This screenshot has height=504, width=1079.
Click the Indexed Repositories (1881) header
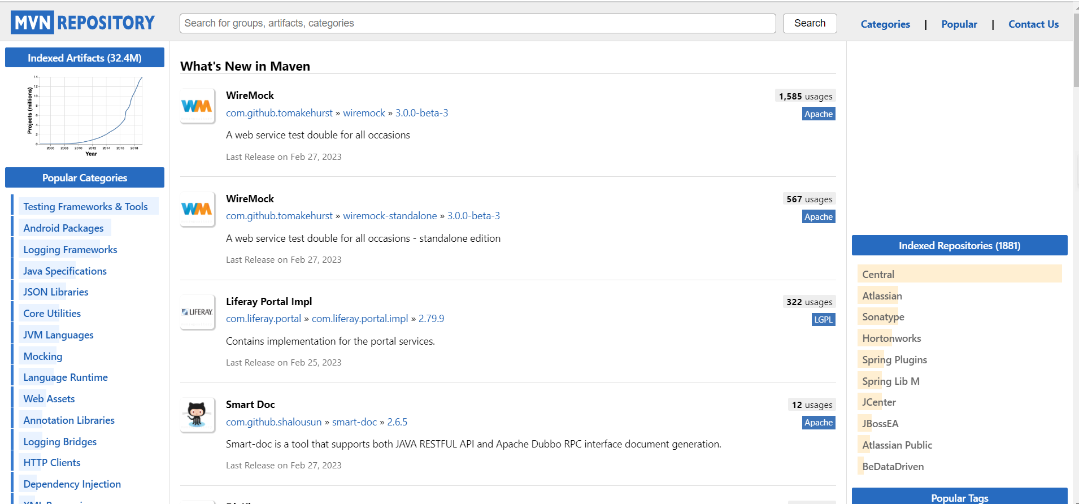[959, 245]
